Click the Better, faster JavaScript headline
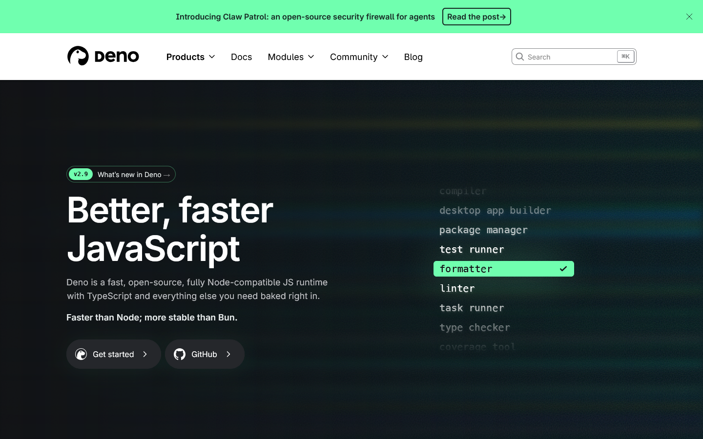Screen dimensions: 703x439 click(170, 229)
